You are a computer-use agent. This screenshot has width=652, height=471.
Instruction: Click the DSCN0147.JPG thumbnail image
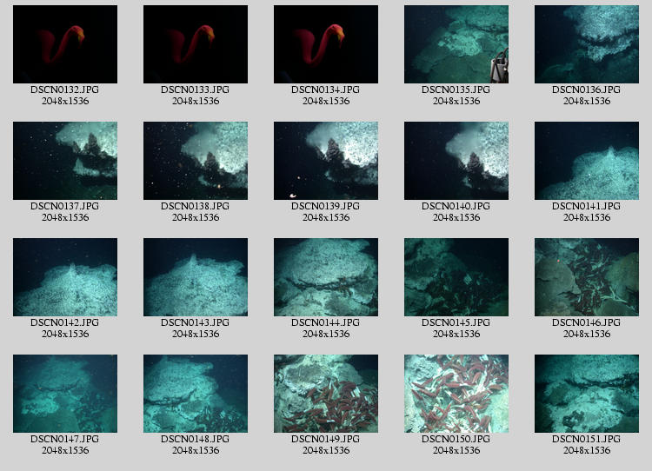[64, 394]
